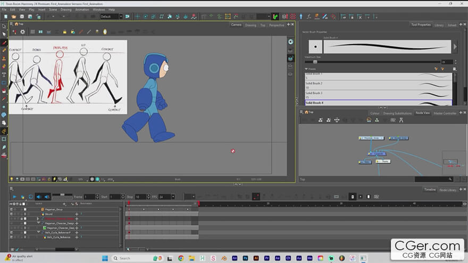Select the Transform arrow tool in the left toolbar

(x=4, y=26)
